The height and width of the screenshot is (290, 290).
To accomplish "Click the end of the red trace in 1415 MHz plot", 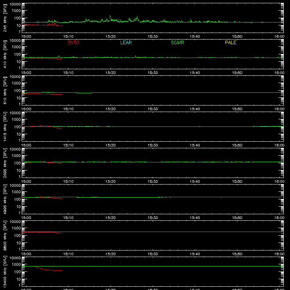I will coord(62,129).
